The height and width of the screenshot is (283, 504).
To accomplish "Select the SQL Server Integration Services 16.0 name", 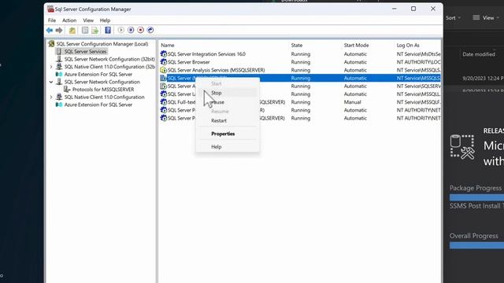I will coord(206,54).
